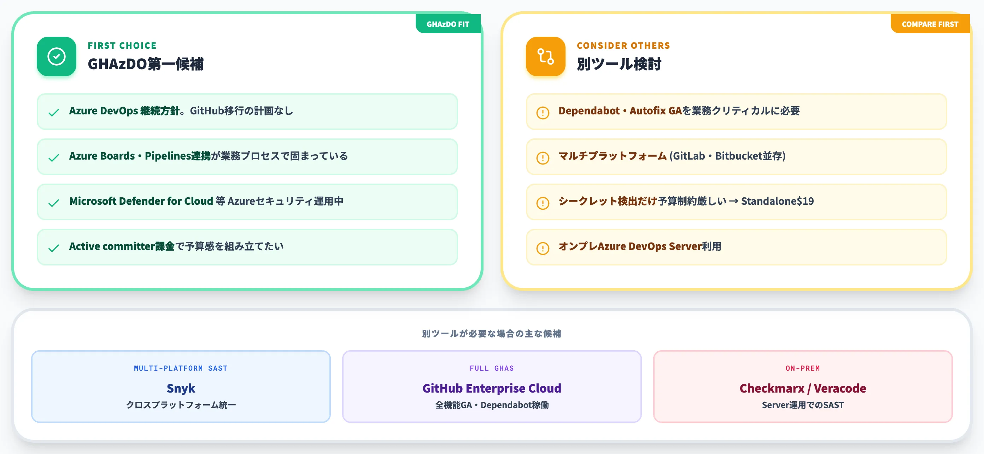Click the text Active committer課金で予算感を組み立てたい
The height and width of the screenshot is (454, 984).
[x=176, y=246]
